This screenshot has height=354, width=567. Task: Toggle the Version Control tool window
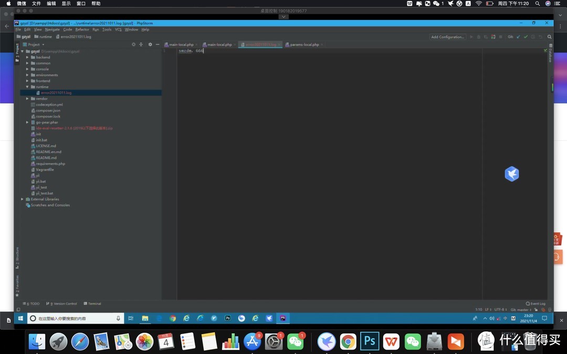pos(64,304)
